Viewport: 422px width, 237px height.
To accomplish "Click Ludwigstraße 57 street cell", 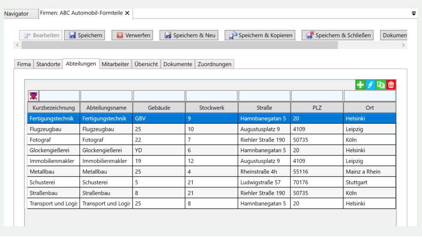I will (264, 182).
